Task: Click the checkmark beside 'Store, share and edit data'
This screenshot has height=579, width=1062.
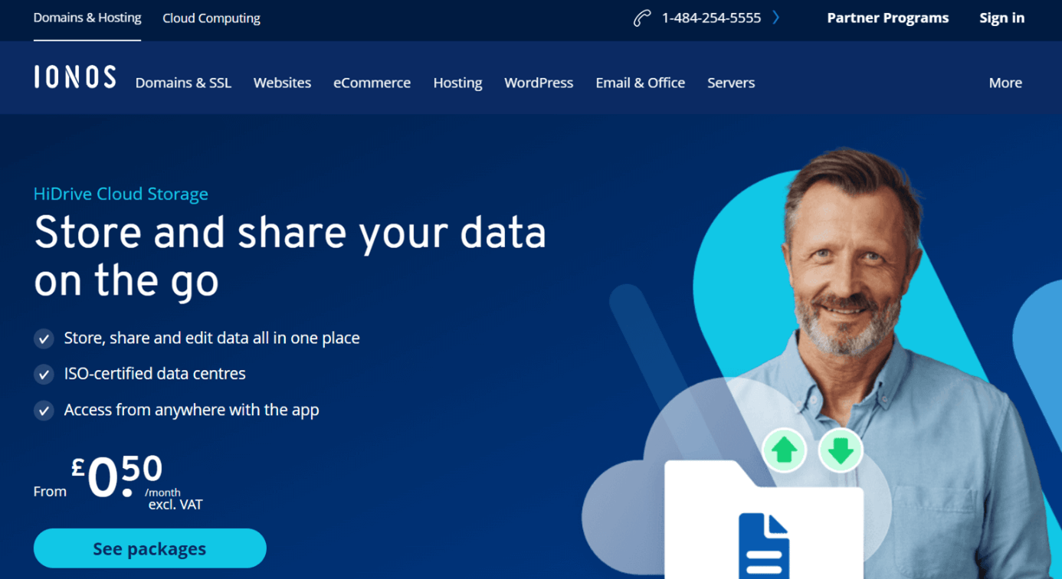Action: (44, 338)
